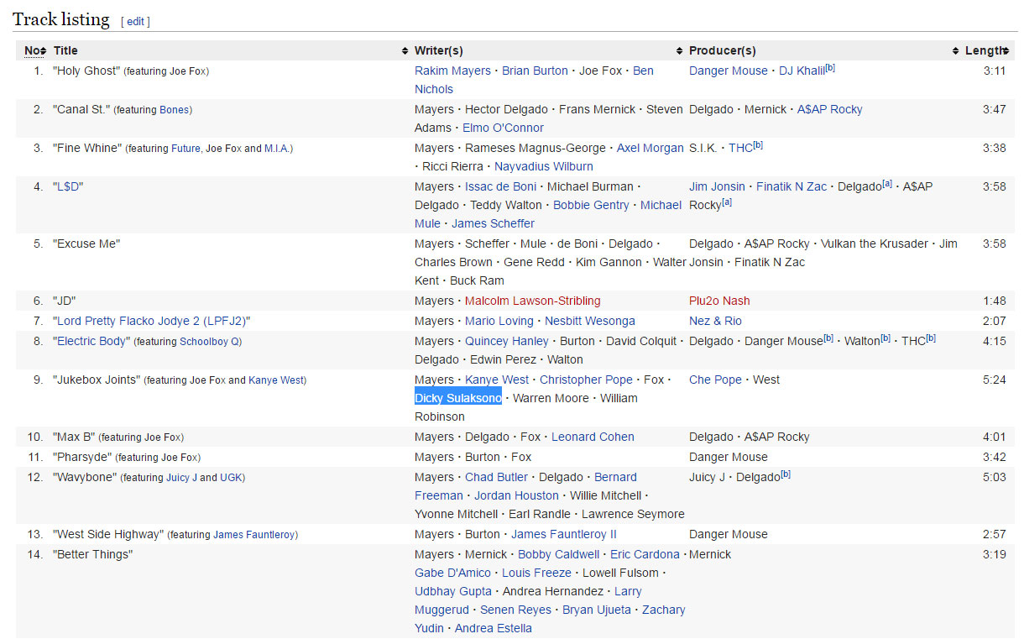Follow the Eric Cardona link
This screenshot has height=639, width=1024.
(x=645, y=554)
